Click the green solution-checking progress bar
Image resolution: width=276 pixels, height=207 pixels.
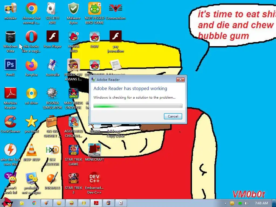[138, 106]
